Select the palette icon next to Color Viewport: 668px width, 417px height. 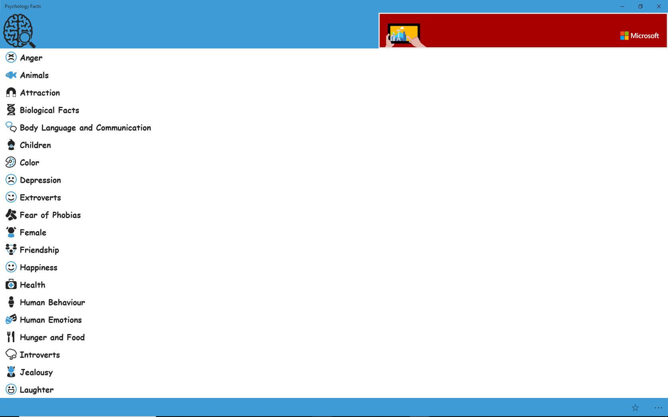(x=11, y=162)
